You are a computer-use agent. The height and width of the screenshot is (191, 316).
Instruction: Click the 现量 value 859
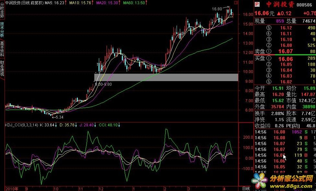tap(280, 21)
